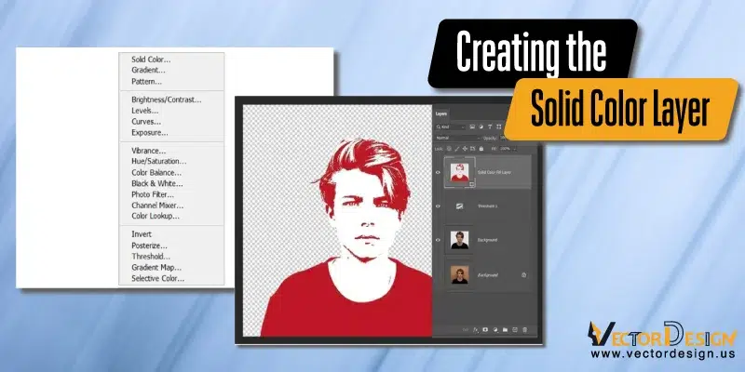This screenshot has width=745, height=372.
Task: Click the Fill value field
Action: pos(505,149)
